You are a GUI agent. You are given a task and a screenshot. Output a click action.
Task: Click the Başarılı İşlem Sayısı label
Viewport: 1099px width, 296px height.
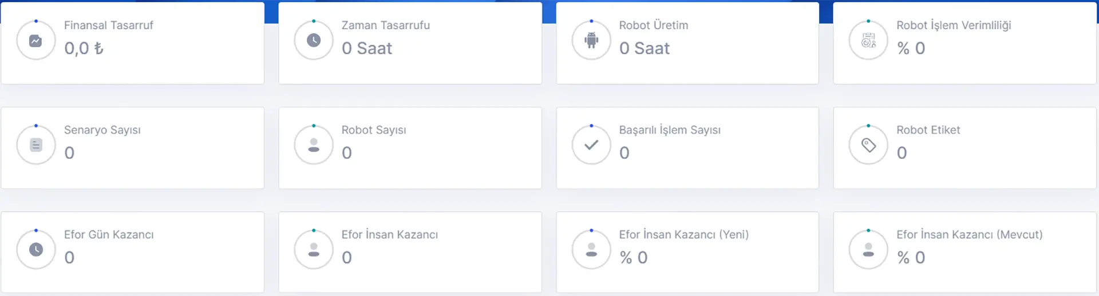coord(670,130)
